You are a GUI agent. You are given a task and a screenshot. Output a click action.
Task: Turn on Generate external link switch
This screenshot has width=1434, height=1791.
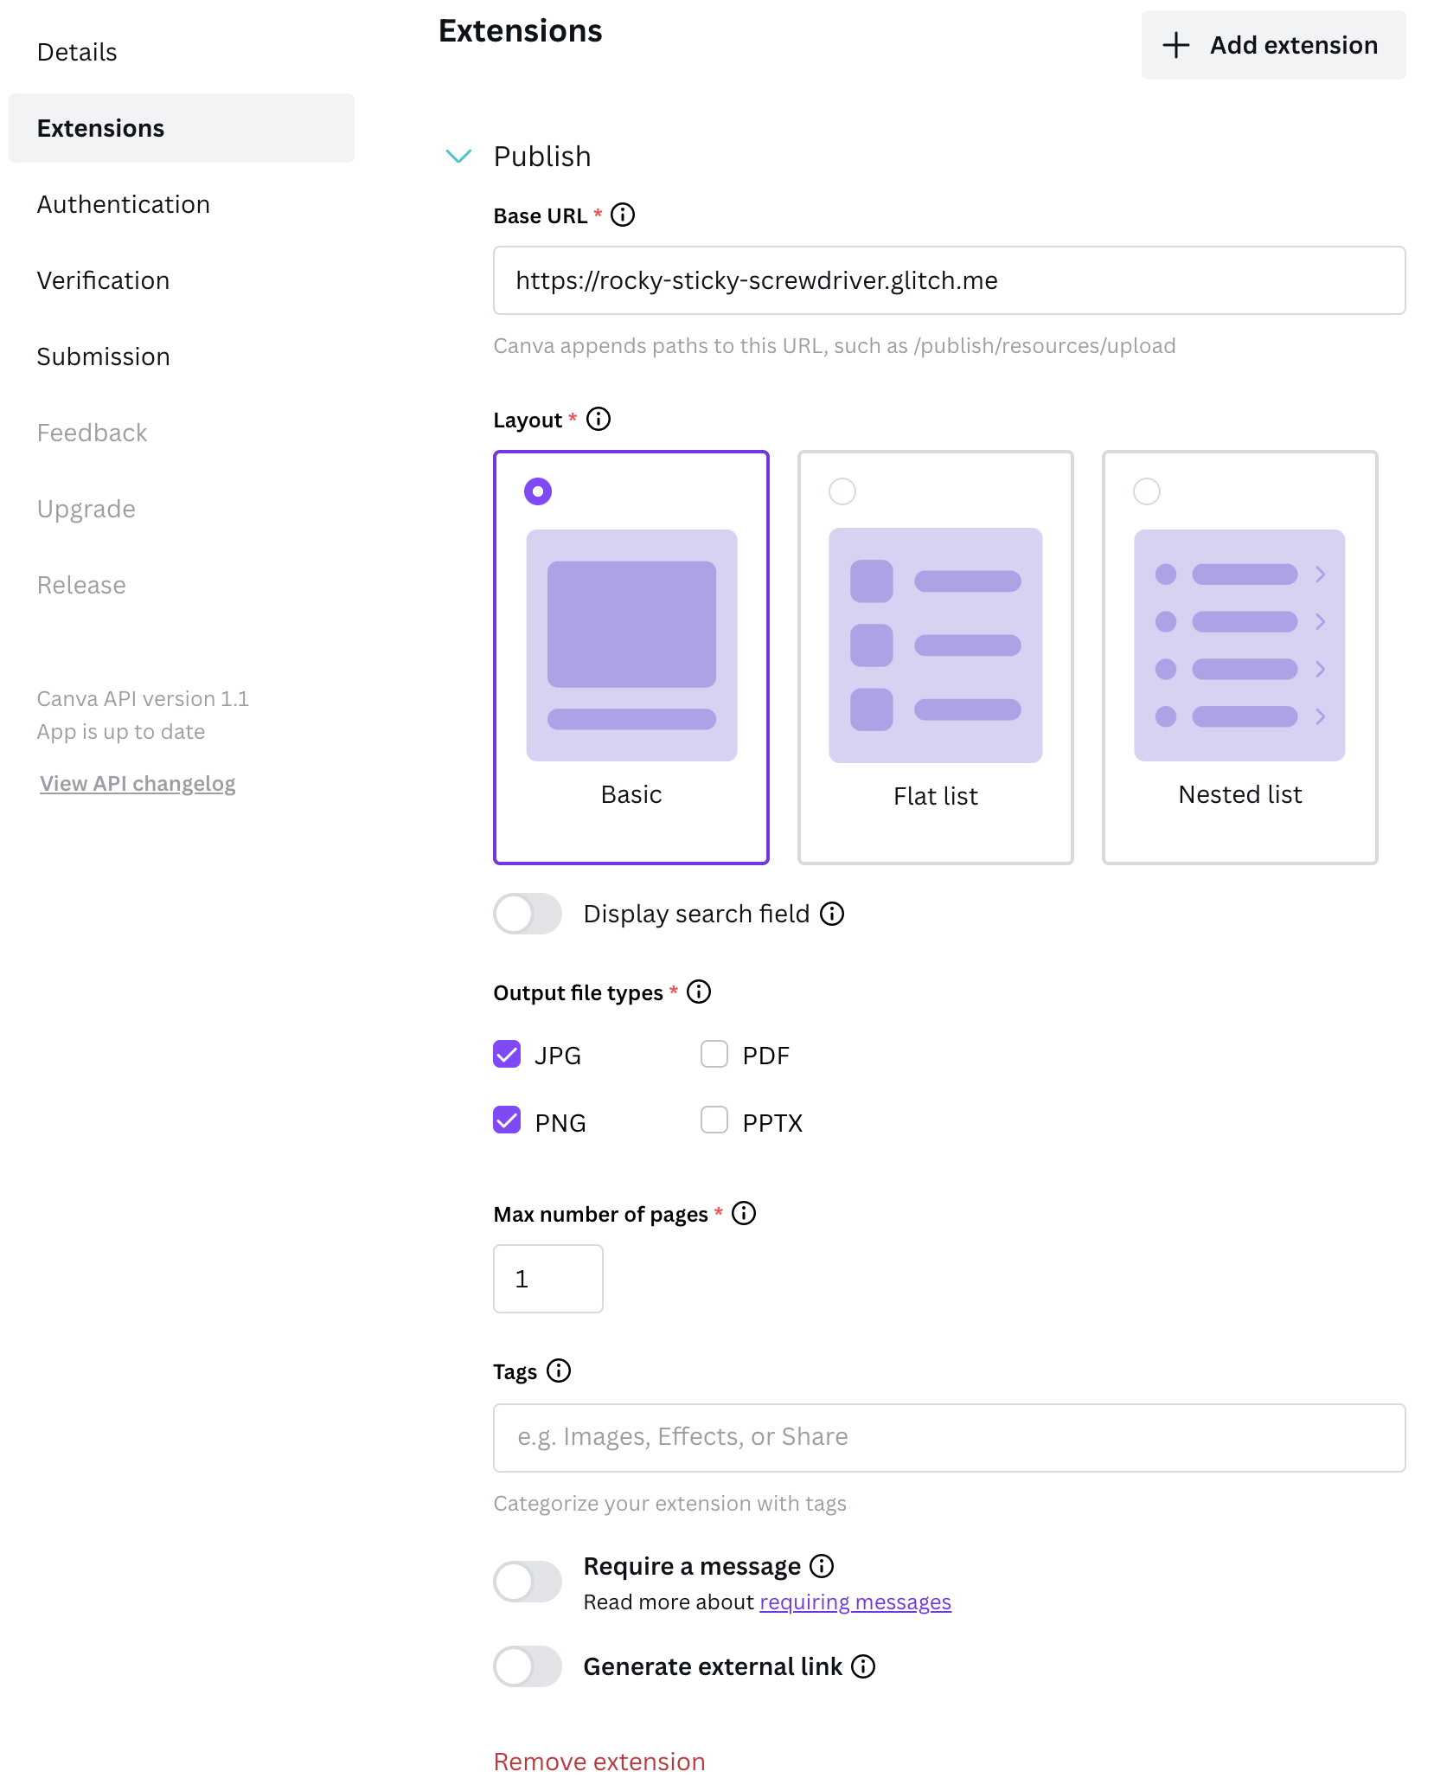pos(528,1667)
